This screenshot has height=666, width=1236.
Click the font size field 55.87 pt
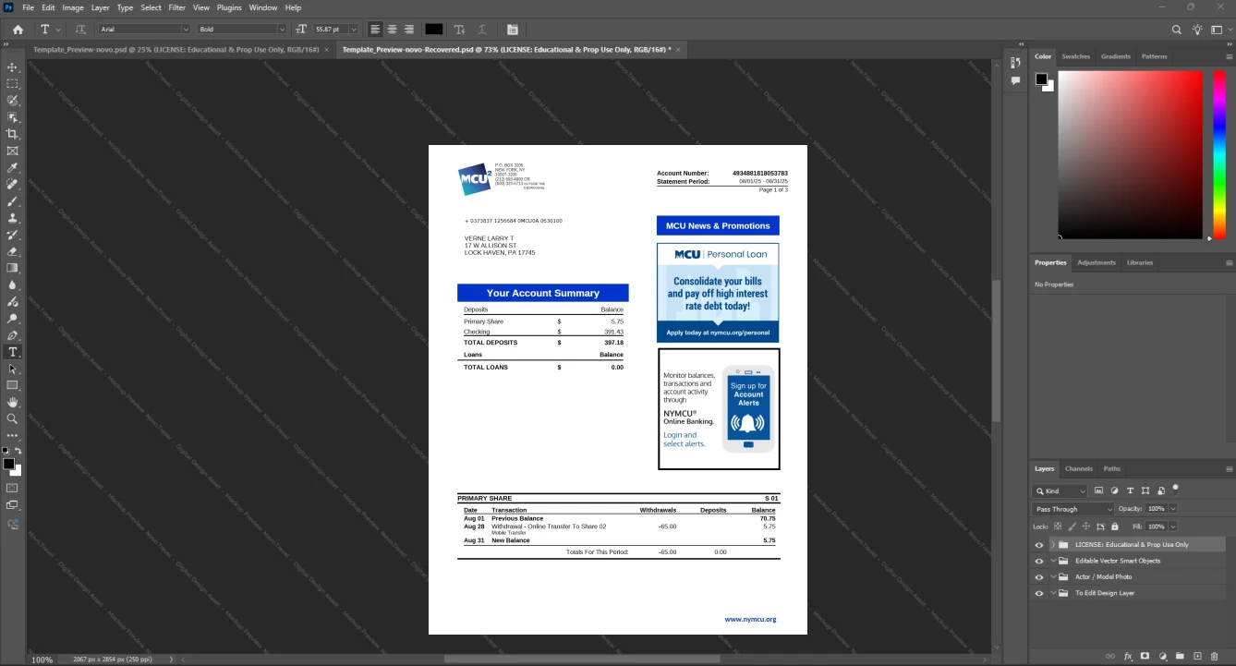coord(330,30)
